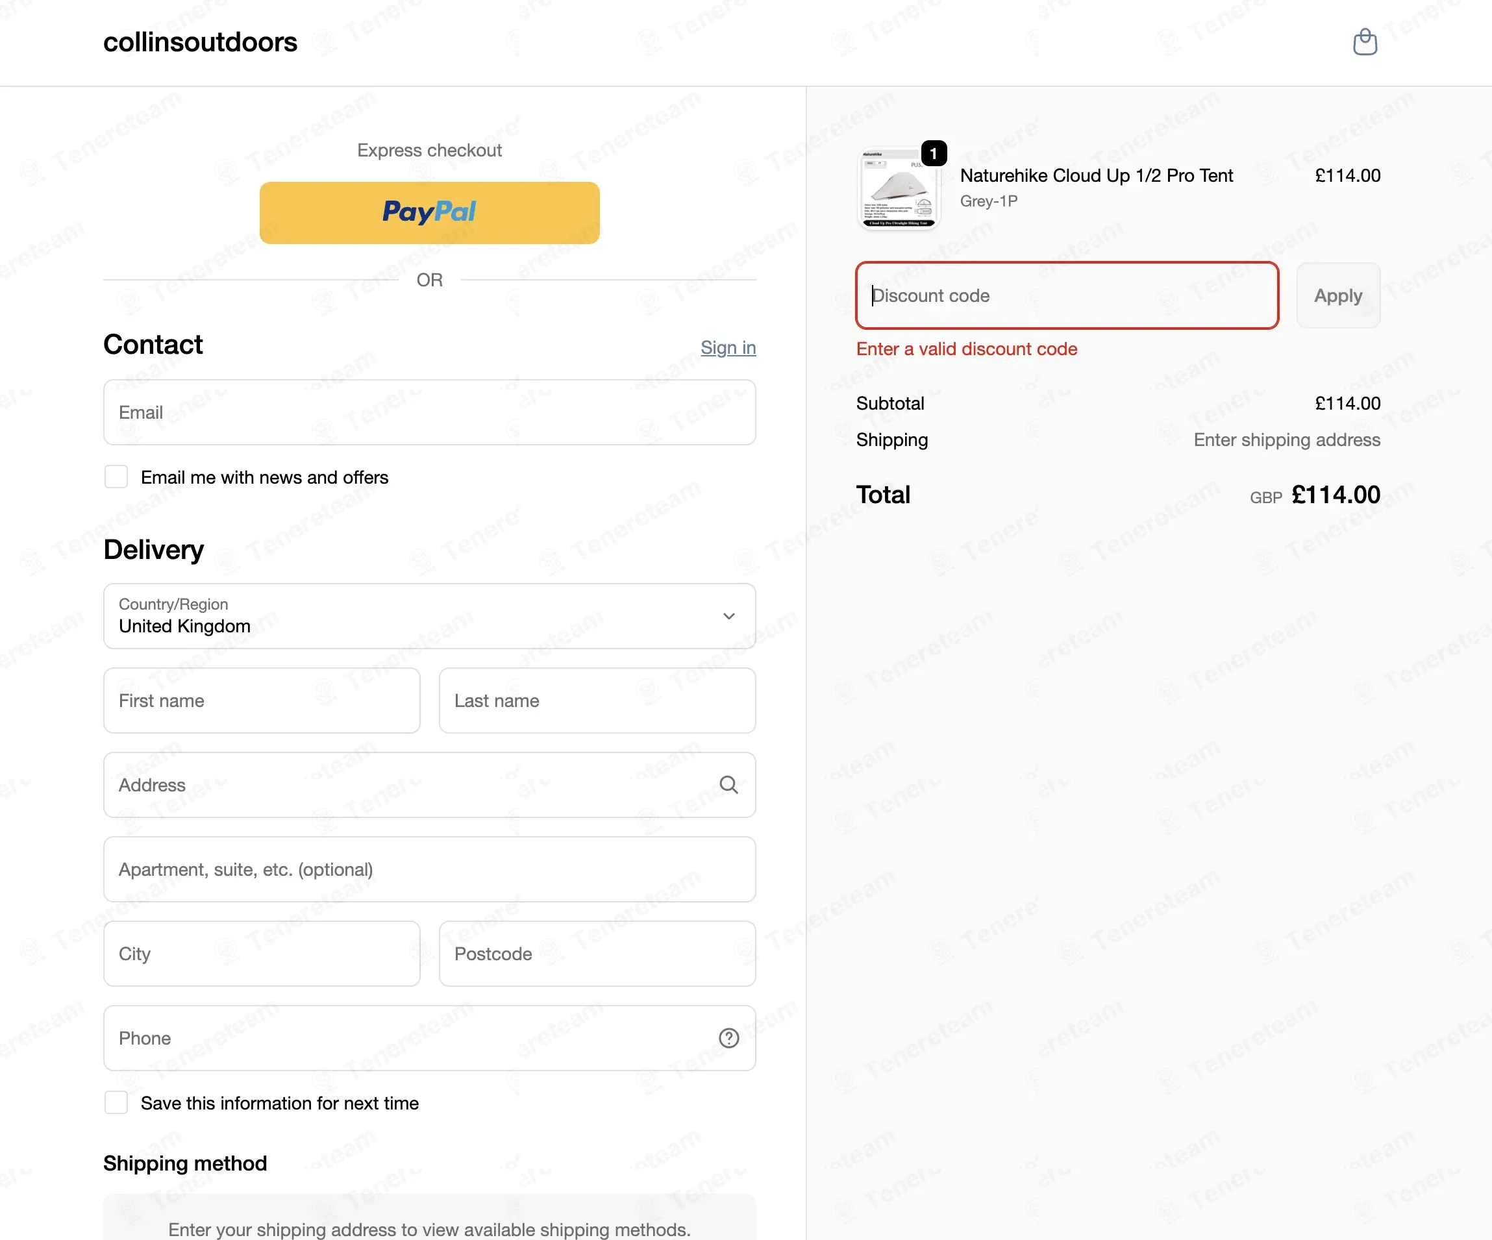This screenshot has height=1240, width=1492.
Task: Click the Subtotal £114.00 value
Action: pyautogui.click(x=1347, y=404)
